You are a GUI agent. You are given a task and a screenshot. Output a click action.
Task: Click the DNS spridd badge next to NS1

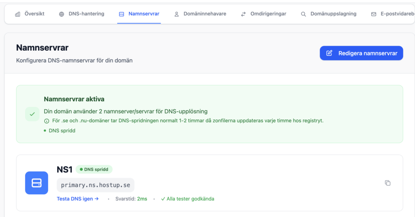pos(94,169)
